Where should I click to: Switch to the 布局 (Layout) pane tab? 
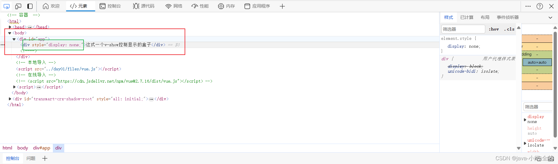coord(485,17)
